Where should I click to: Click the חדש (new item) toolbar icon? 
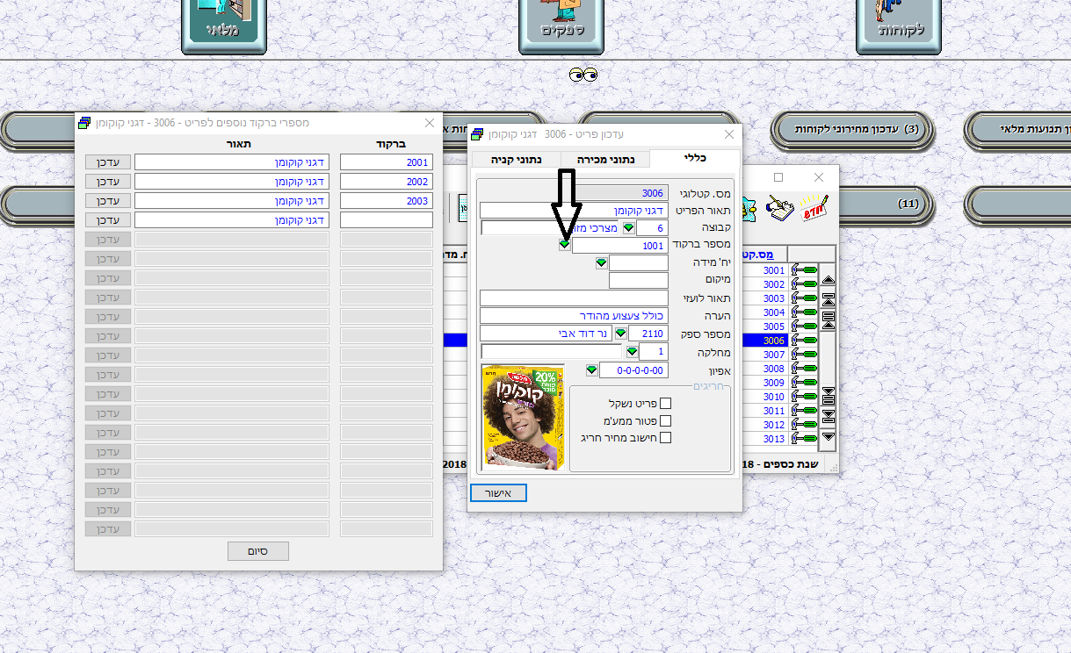[814, 208]
